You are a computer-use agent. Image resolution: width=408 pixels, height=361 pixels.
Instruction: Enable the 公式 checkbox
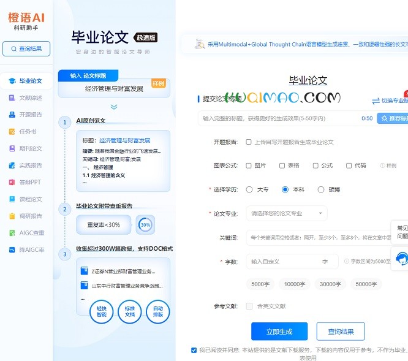point(315,165)
